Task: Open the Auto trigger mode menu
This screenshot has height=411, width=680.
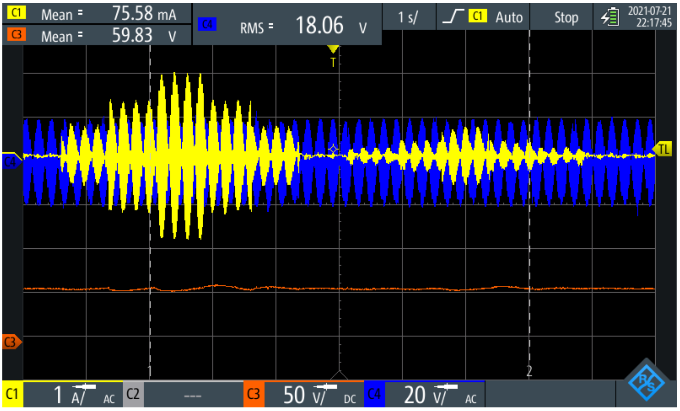Action: coord(509,17)
